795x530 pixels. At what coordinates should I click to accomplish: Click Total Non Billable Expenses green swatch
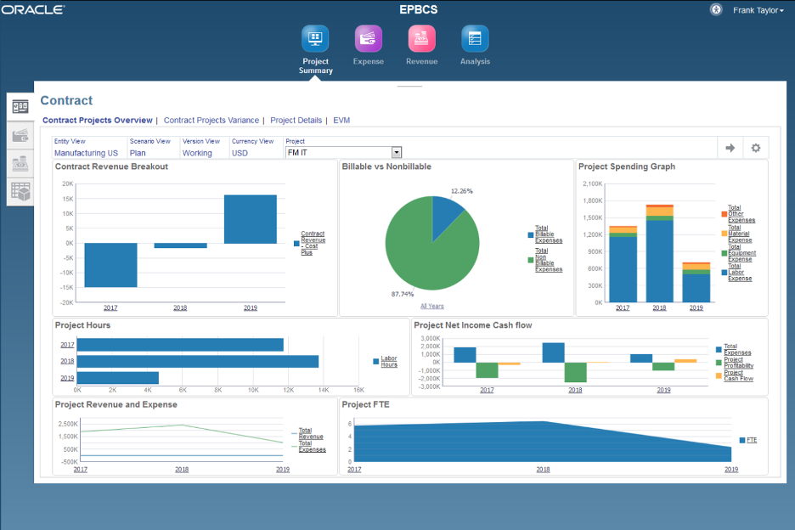(x=530, y=260)
